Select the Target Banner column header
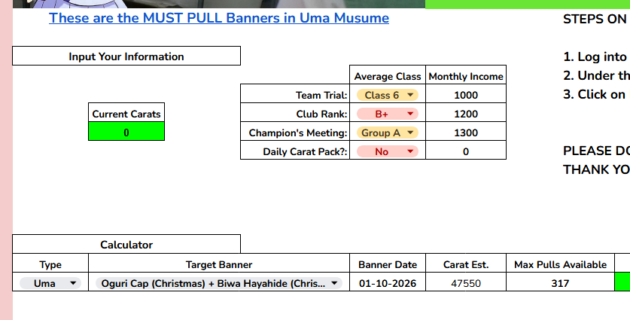Image resolution: width=630 pixels, height=320 pixels. pos(219,264)
